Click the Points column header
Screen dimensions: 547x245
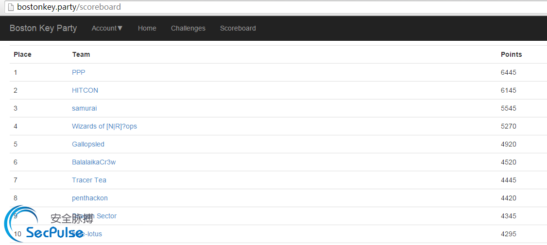pyautogui.click(x=511, y=54)
